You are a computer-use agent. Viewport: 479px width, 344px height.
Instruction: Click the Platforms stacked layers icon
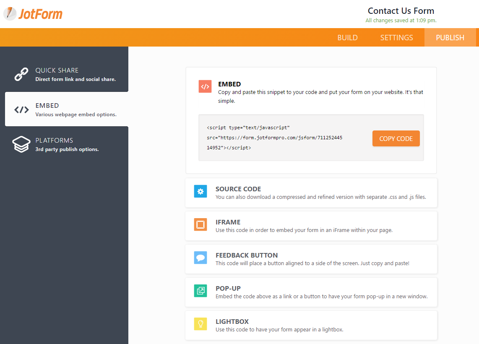pos(21,144)
